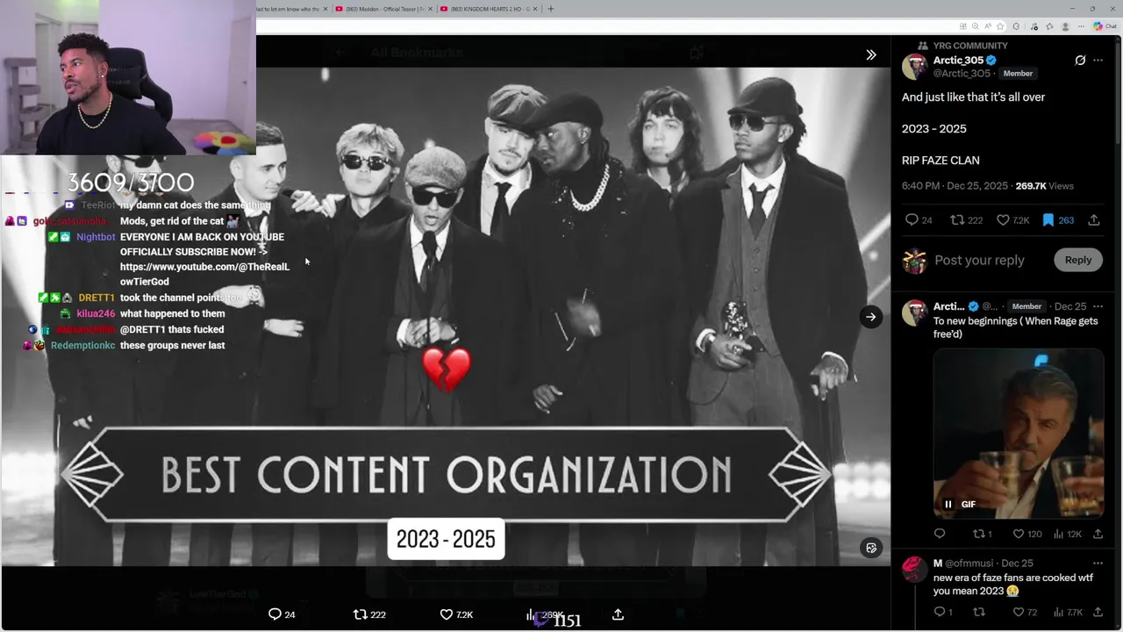Open the browser settings and more menu
The height and width of the screenshot is (632, 1123).
[1081, 26]
